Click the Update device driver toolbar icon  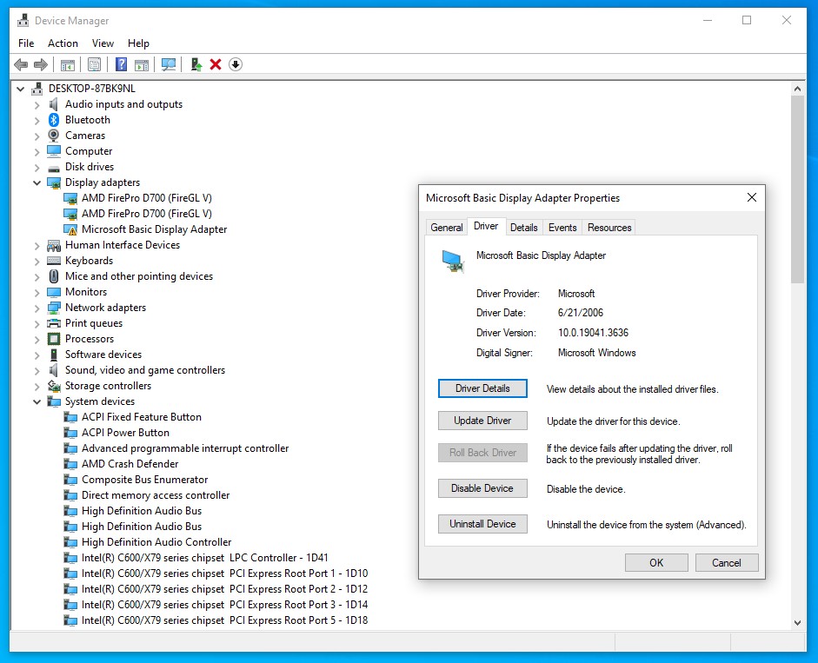pyautogui.click(x=196, y=64)
